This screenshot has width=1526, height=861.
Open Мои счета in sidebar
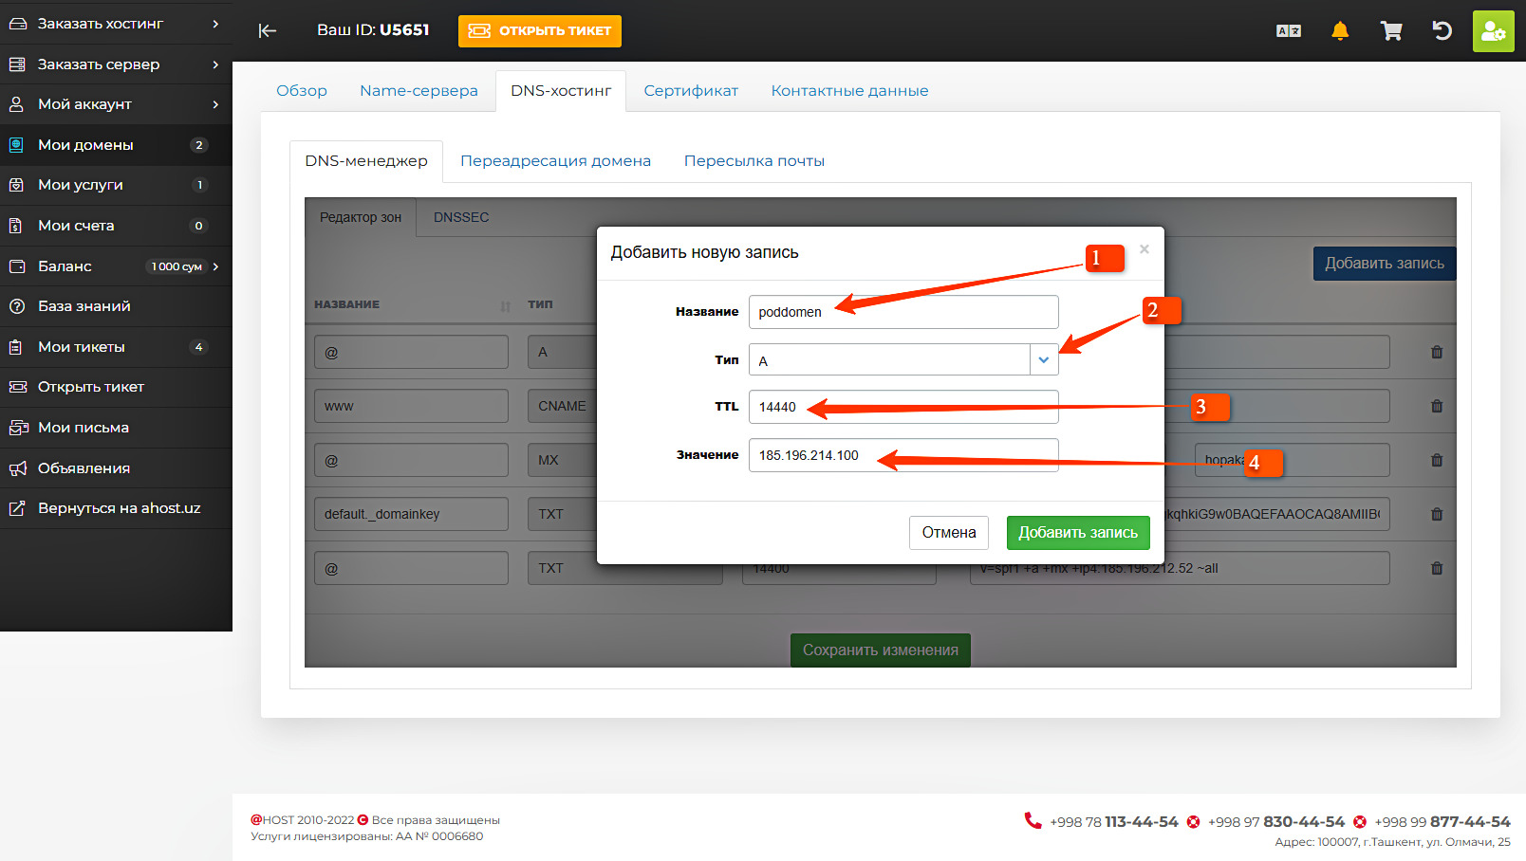tap(116, 226)
